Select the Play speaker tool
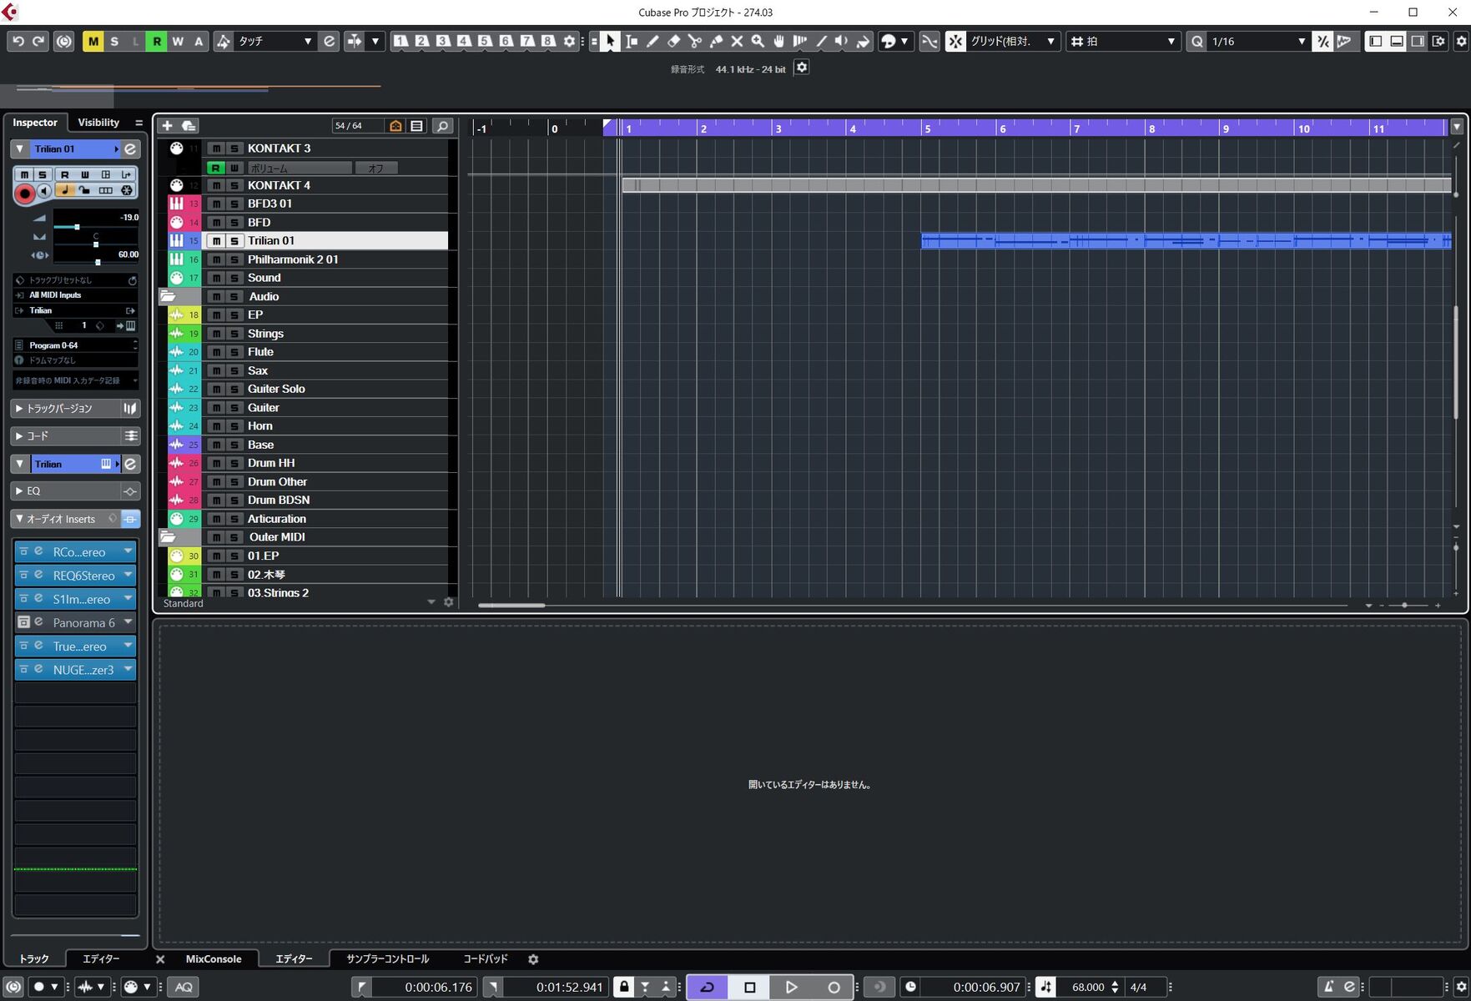The width and height of the screenshot is (1471, 1001). coord(842,41)
